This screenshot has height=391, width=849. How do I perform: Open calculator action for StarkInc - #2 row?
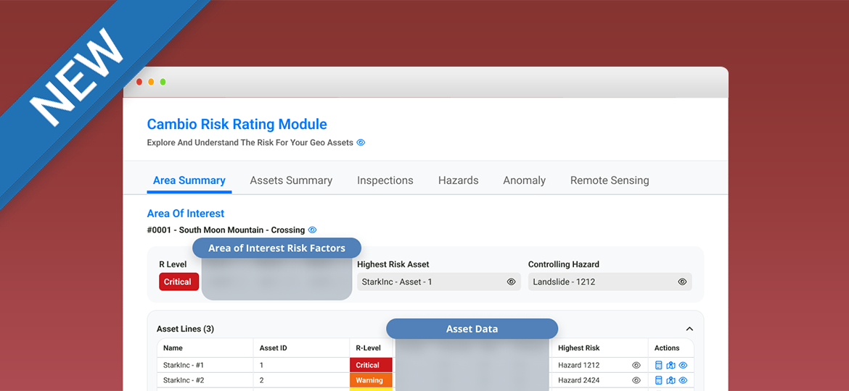coord(659,380)
